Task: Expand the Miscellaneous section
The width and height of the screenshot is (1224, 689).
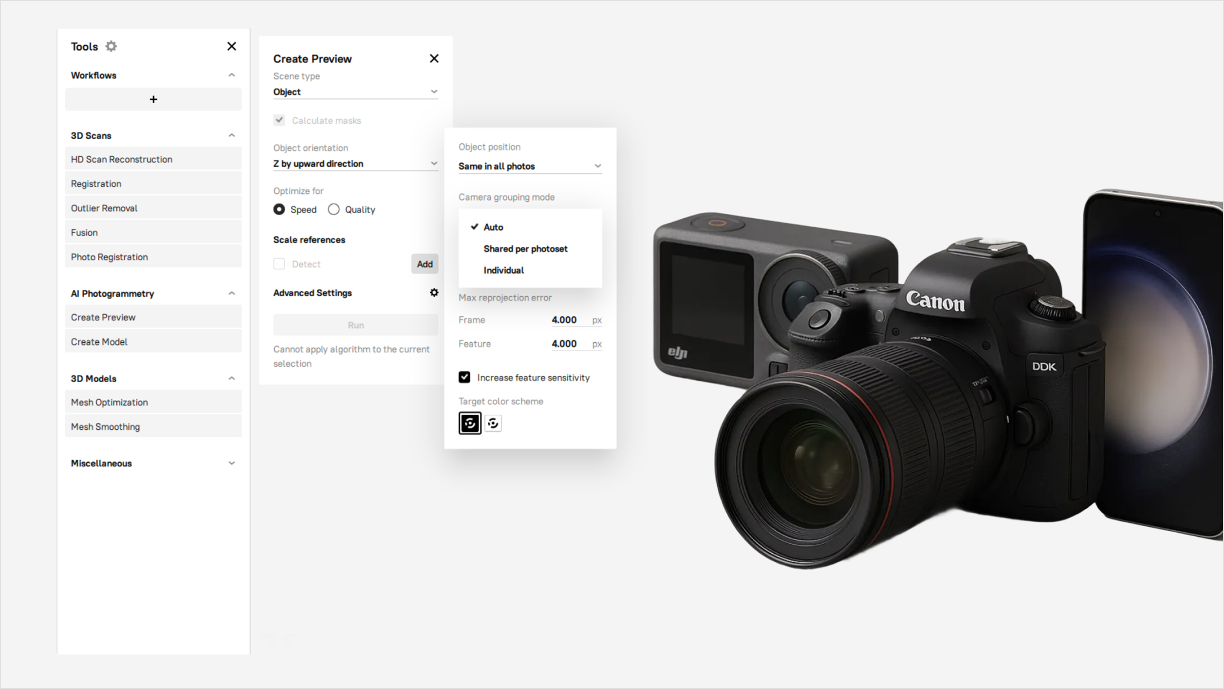Action: coord(231,463)
